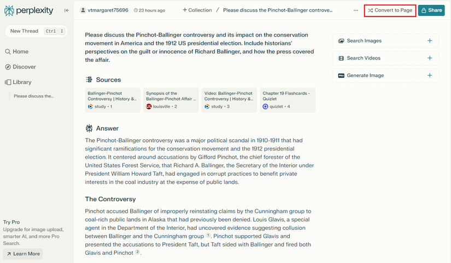Click the Library books icon
The image size is (451, 263).
tap(8, 82)
